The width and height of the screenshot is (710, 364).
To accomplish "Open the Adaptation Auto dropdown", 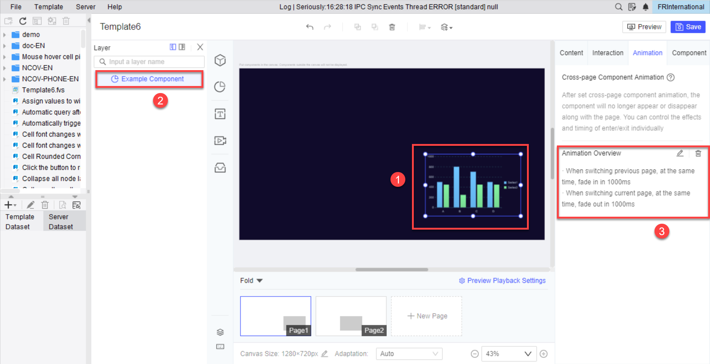I will point(409,354).
